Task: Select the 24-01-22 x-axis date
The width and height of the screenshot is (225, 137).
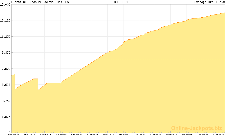Action: (108, 134)
